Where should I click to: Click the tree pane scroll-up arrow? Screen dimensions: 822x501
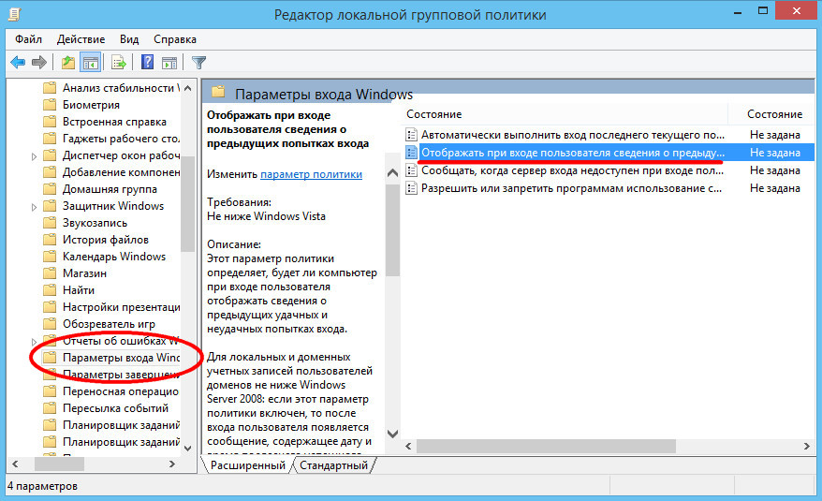click(187, 88)
